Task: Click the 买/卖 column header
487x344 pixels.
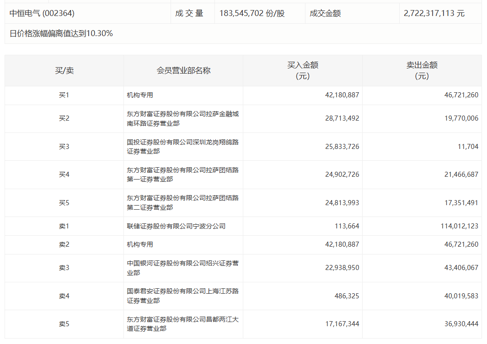Action: [x=64, y=70]
